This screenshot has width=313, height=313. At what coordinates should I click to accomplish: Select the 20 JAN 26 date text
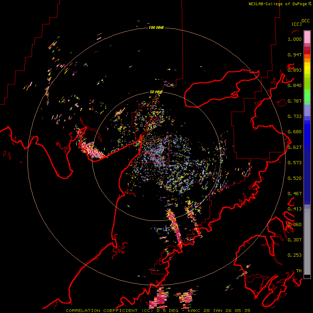(218, 311)
